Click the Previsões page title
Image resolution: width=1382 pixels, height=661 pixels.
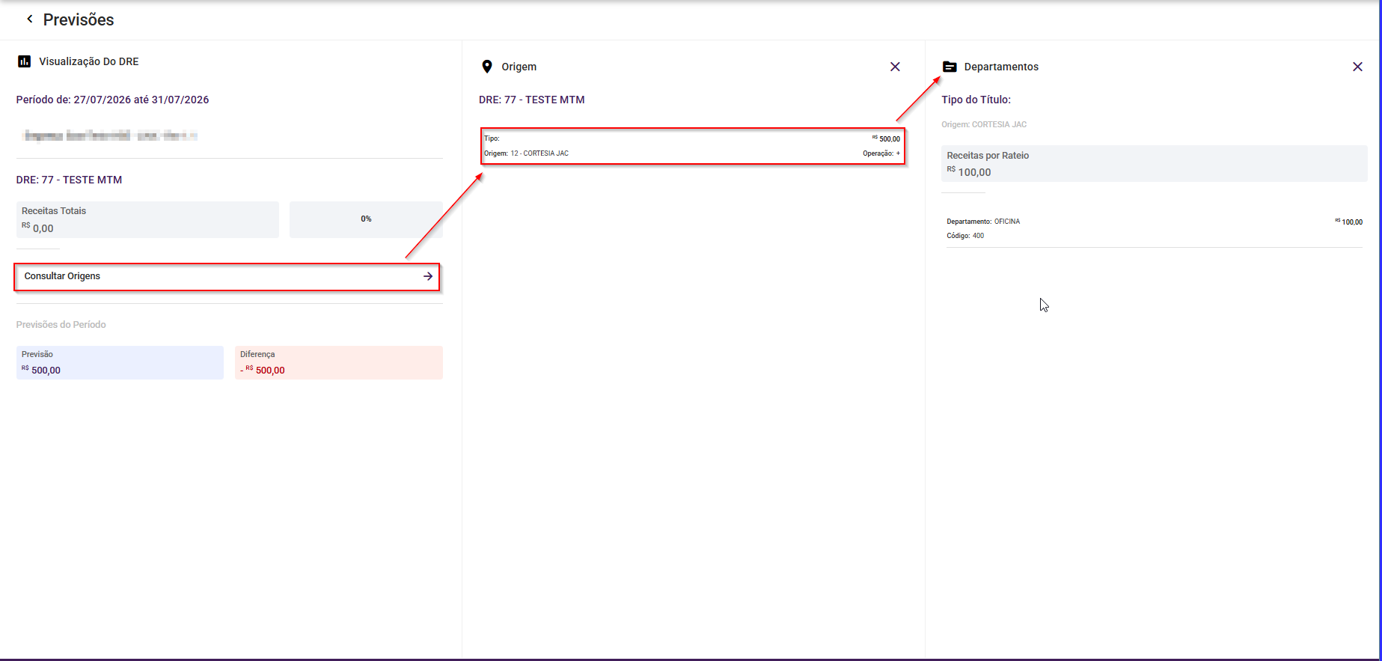pos(79,20)
